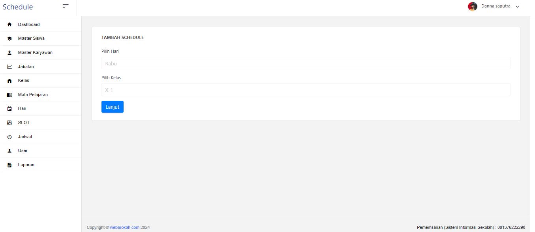This screenshot has width=535, height=232.
Task: Click the Jadwal clock icon
Action: (x=9, y=137)
